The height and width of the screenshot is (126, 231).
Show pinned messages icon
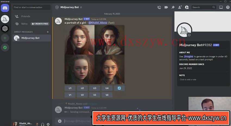(173, 7)
